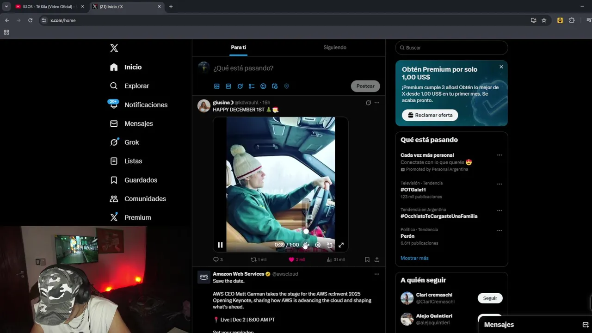The image size is (592, 333).
Task: Follow Clari cremaschi with Seguir
Action: coord(490,298)
